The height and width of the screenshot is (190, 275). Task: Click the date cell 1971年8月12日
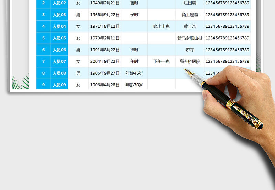[104, 26]
